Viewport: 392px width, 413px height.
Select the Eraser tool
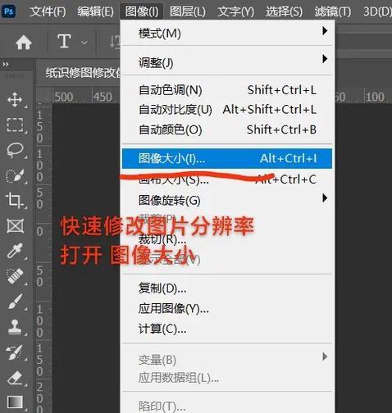(x=15, y=378)
